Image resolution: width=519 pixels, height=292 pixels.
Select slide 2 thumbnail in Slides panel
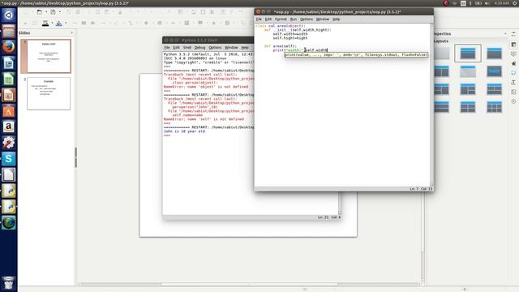click(49, 94)
